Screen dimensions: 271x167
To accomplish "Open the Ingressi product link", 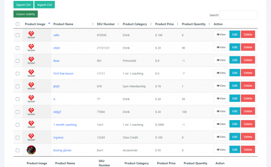I will (58, 138).
